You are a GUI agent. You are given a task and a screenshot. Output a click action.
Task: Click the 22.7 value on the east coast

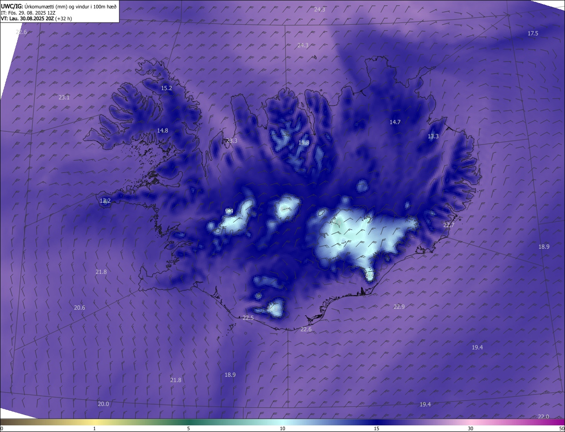pos(448,225)
